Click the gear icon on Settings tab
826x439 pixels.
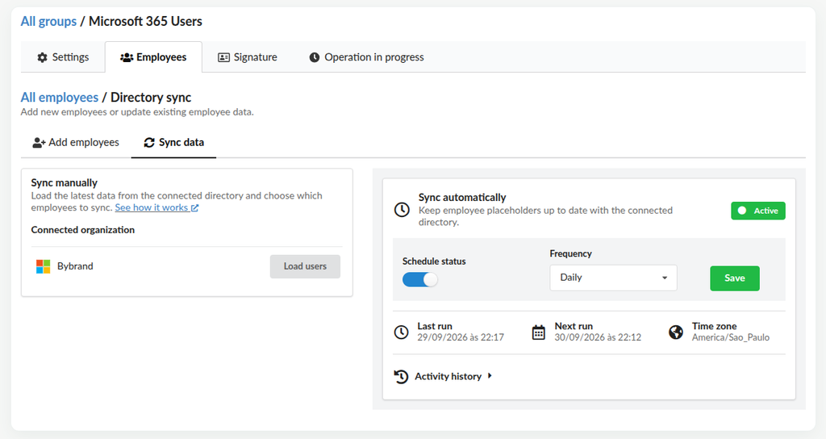pos(42,57)
